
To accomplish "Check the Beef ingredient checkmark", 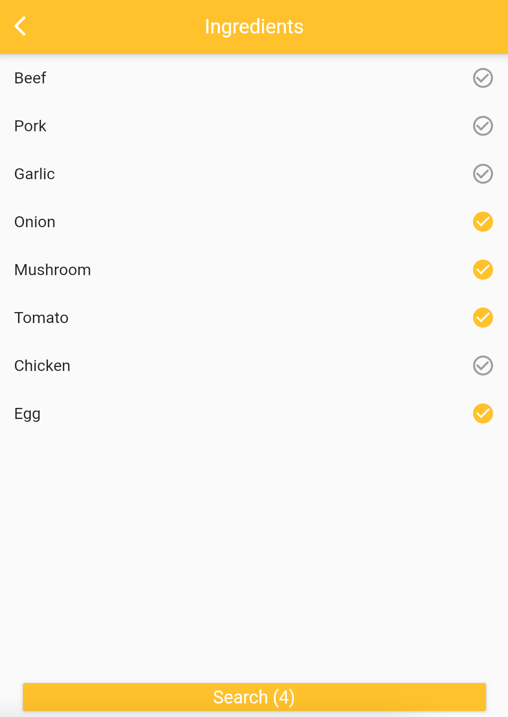I will [483, 78].
